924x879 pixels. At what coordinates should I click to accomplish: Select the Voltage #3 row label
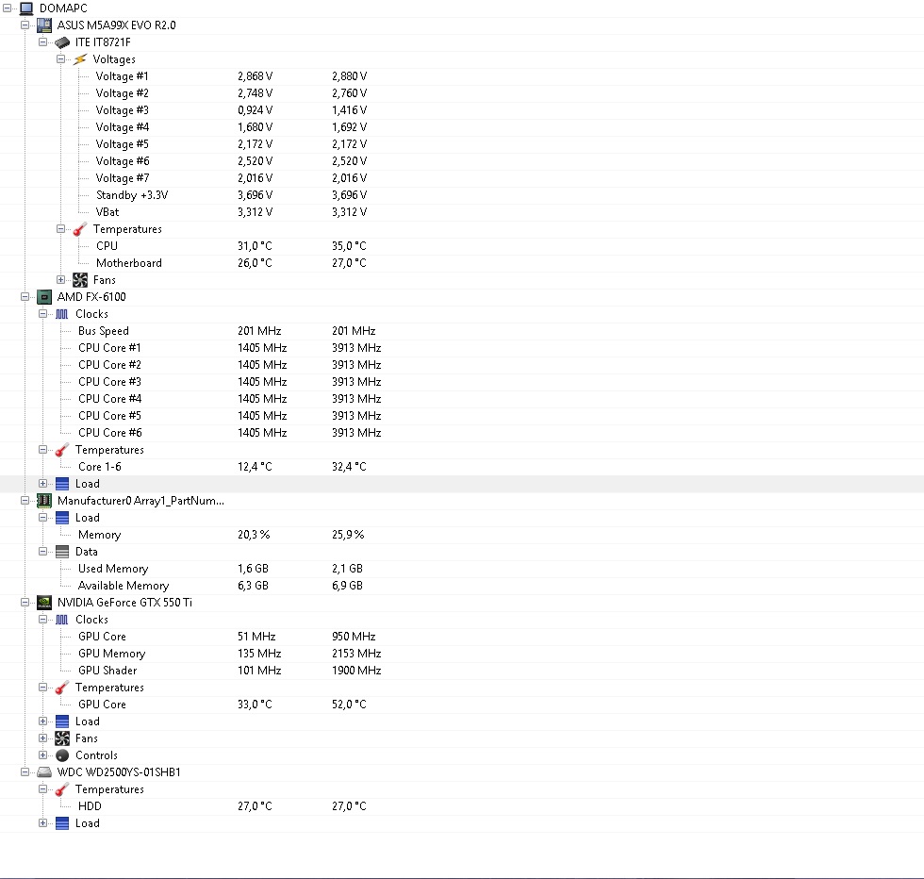pyautogui.click(x=122, y=111)
